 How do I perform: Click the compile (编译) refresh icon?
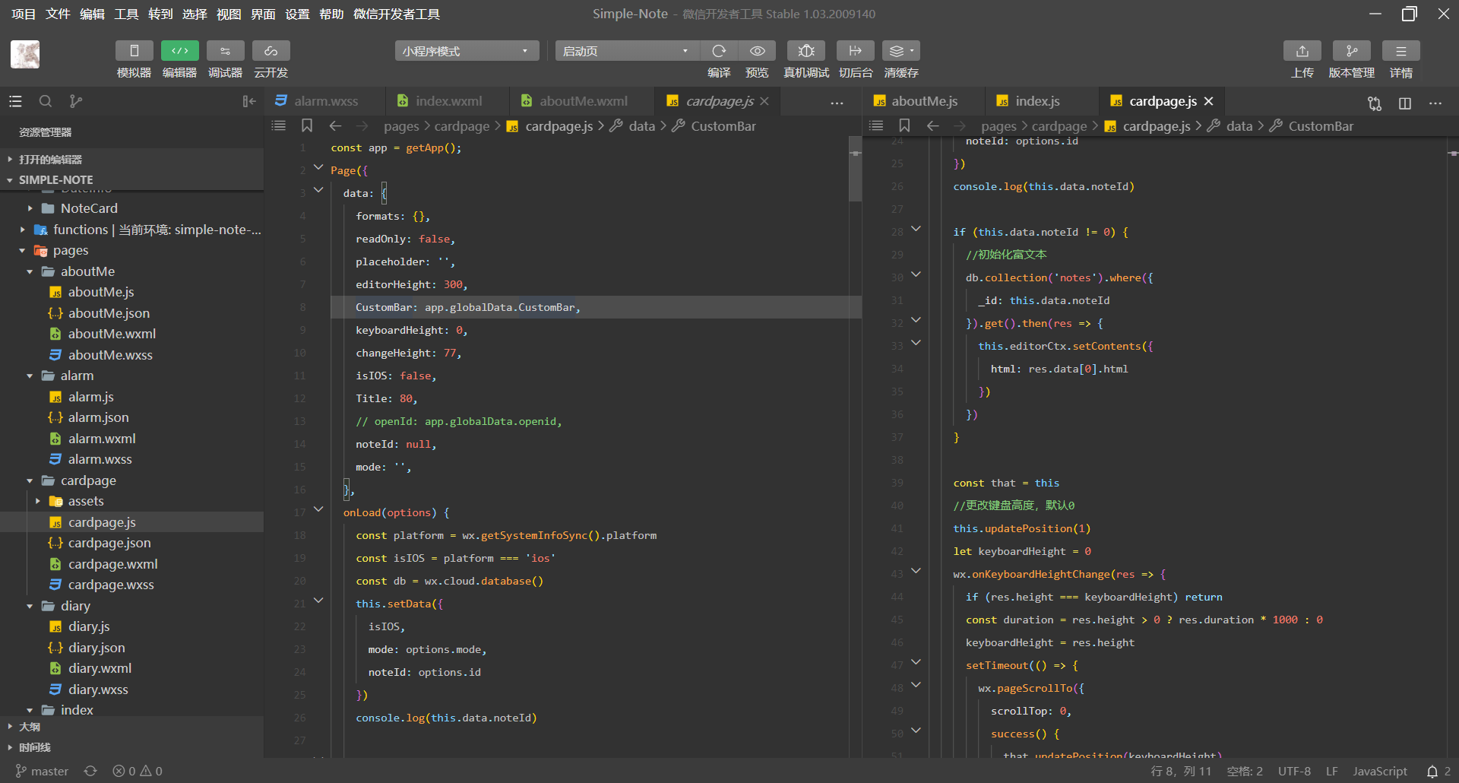718,51
